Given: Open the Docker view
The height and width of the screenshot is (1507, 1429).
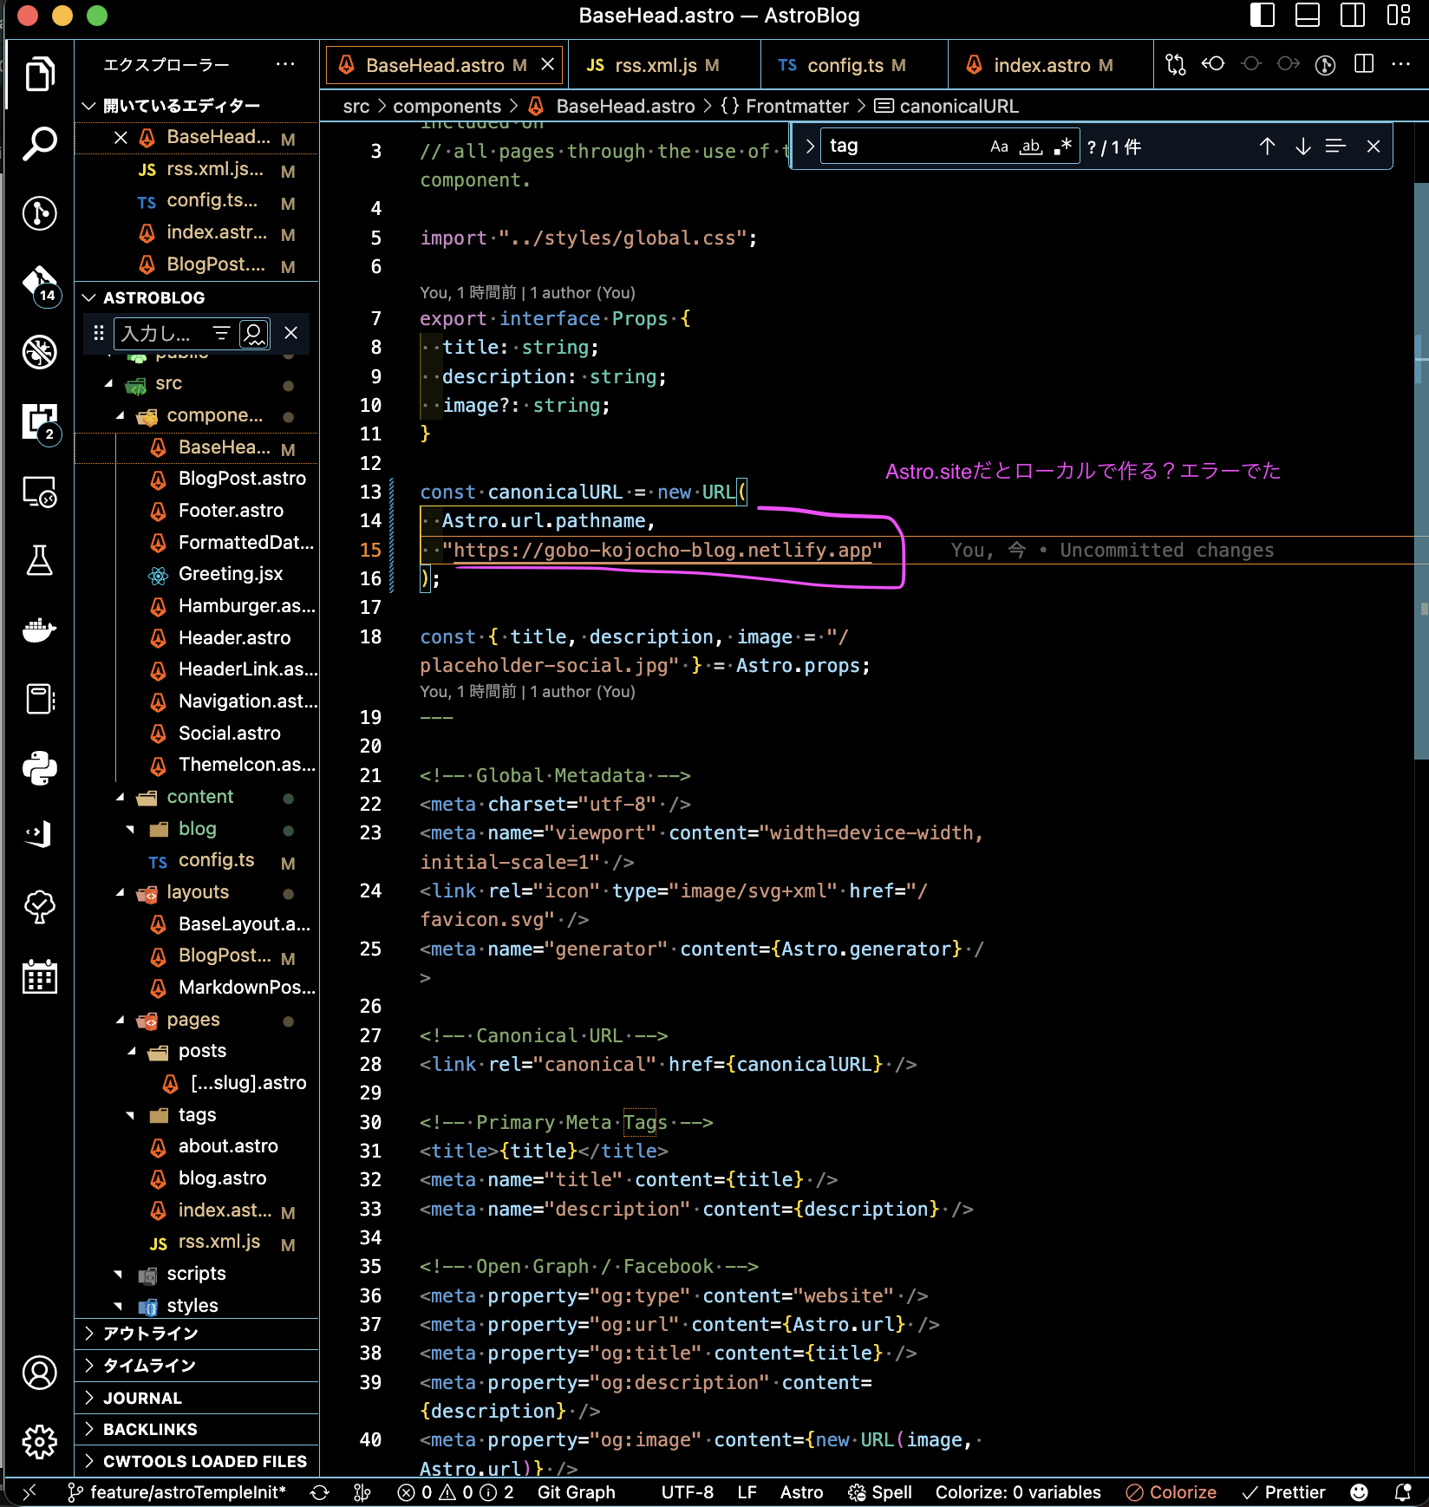Looking at the screenshot, I should pyautogui.click(x=39, y=630).
